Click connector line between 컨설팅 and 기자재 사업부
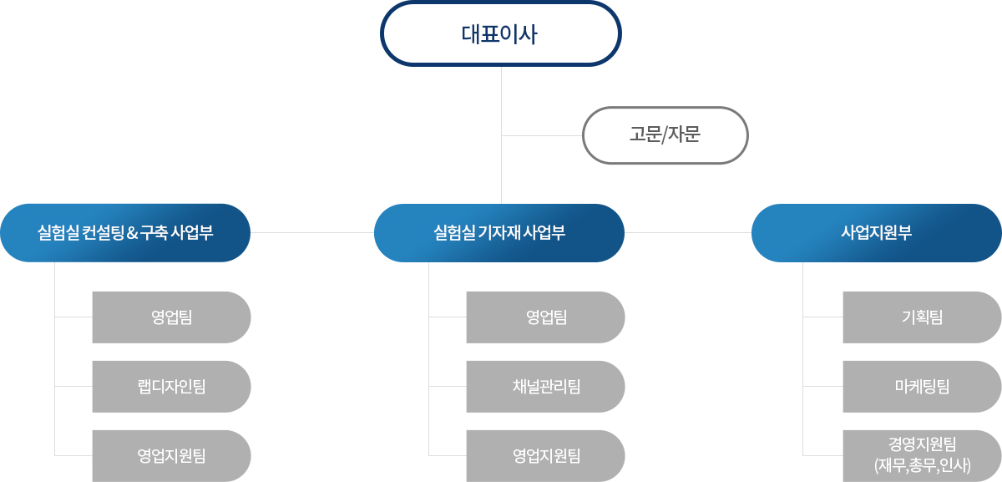This screenshot has width=1002, height=482. (312, 232)
